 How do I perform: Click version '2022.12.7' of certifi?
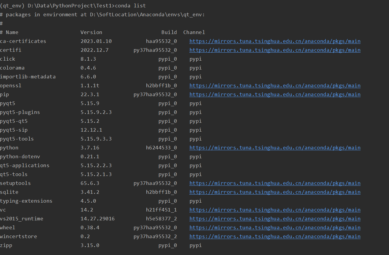95,50
